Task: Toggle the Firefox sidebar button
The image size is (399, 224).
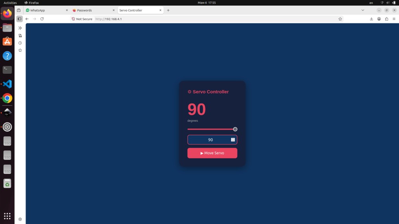Action: tap(19, 19)
